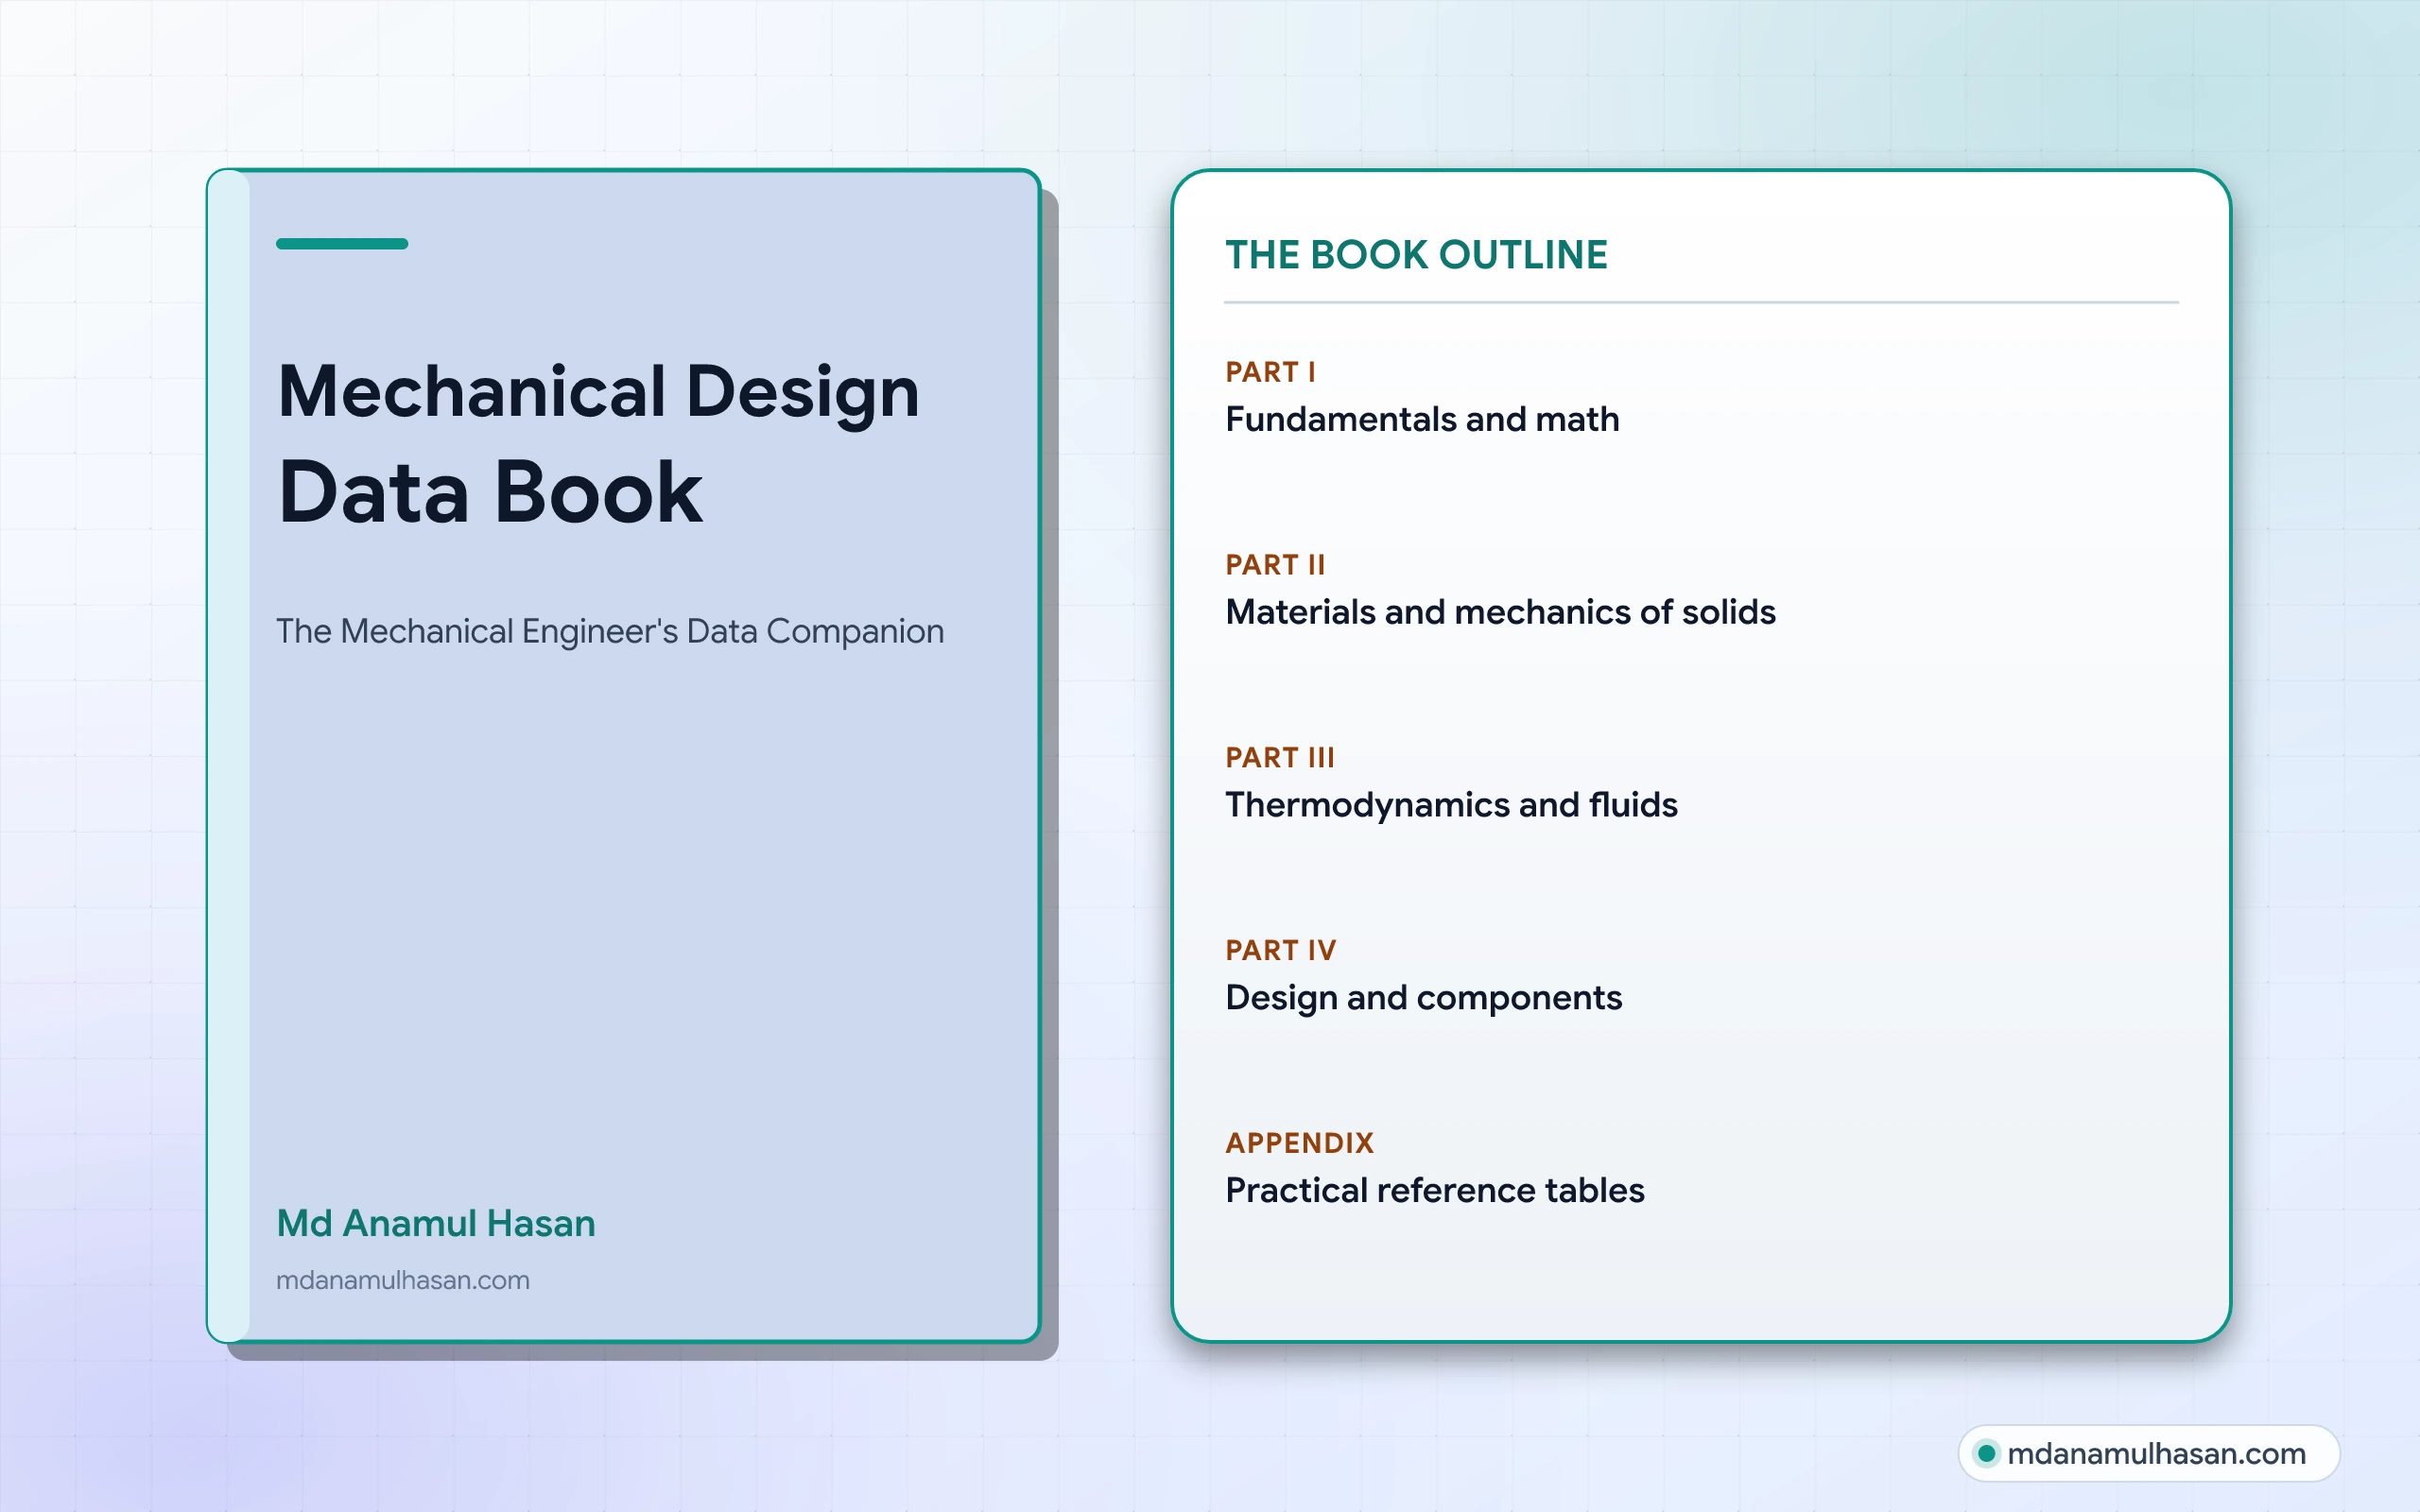Viewport: 2420px width, 1512px height.
Task: Select 'Practical reference tables' entry
Action: pyautogui.click(x=1435, y=1190)
